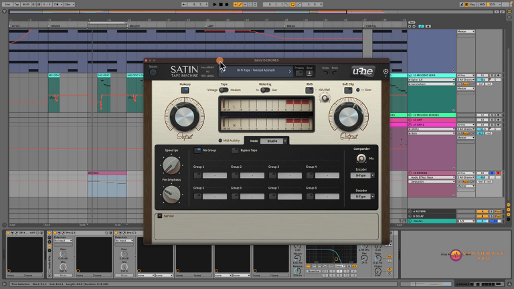This screenshot has width=514, height=289.
Task: Open the Decoder B-Type dropdown
Action: 362,197
